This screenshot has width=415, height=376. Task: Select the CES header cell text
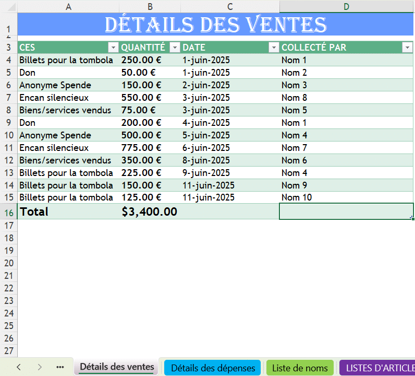[x=27, y=48]
